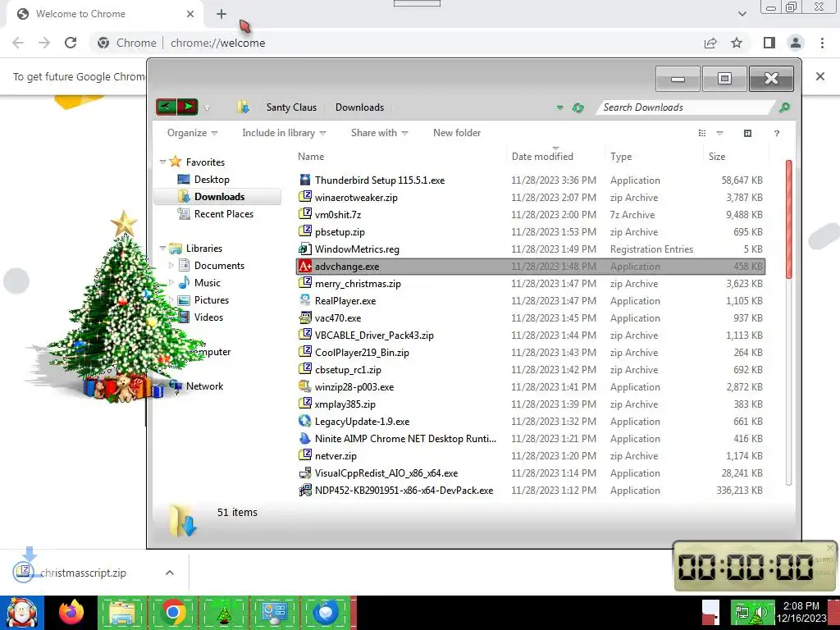
Task: Click WindowMetrics.reg file icon
Action: pyautogui.click(x=305, y=249)
